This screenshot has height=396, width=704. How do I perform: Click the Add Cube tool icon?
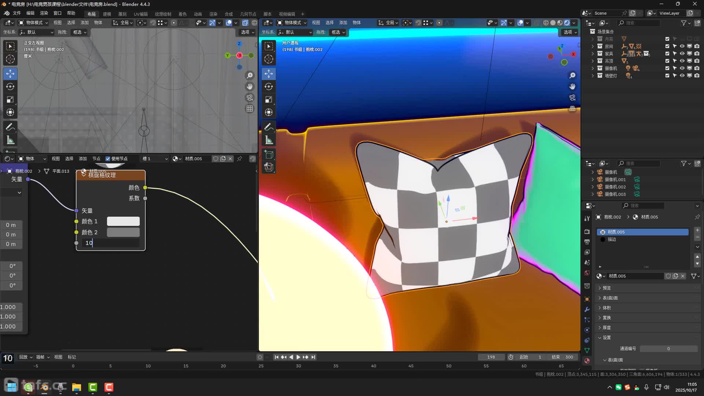pos(269,154)
